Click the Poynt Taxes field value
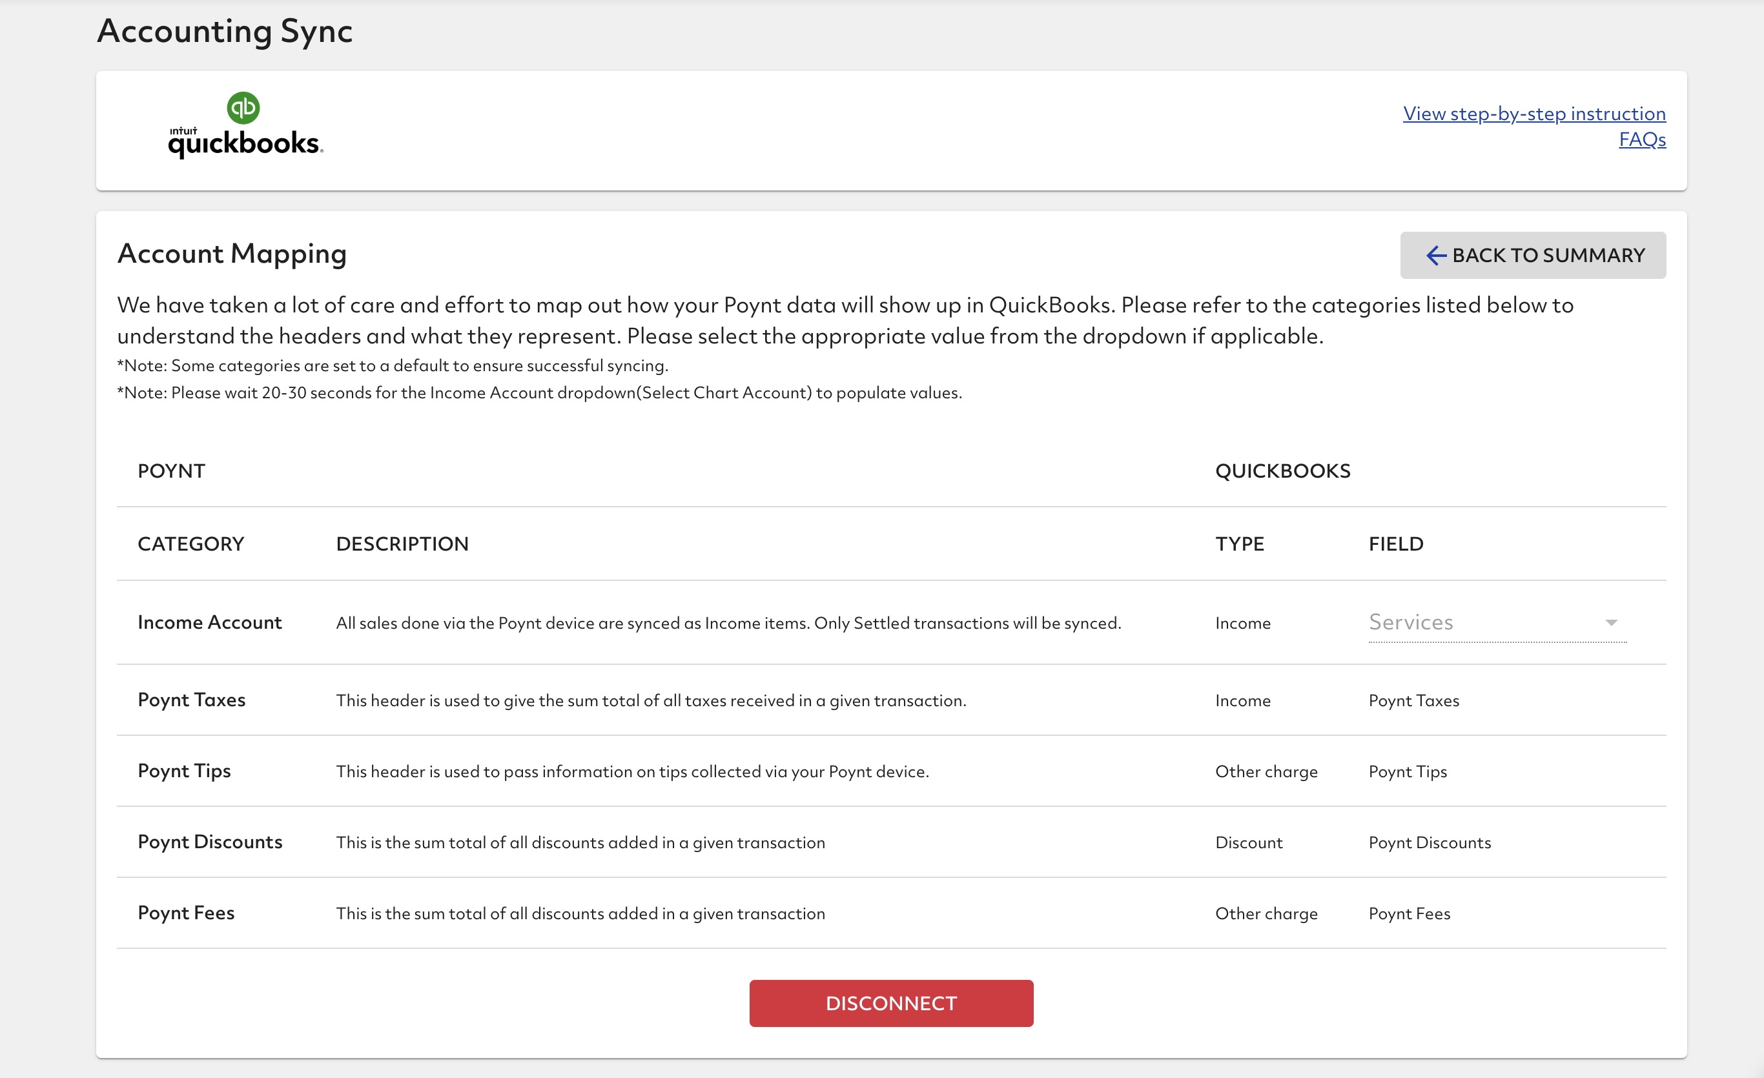This screenshot has width=1764, height=1078. click(1413, 701)
